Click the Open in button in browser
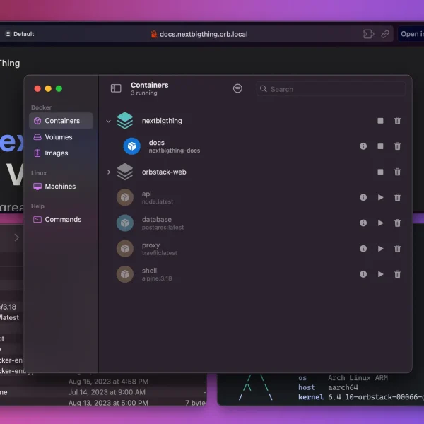 (411, 34)
